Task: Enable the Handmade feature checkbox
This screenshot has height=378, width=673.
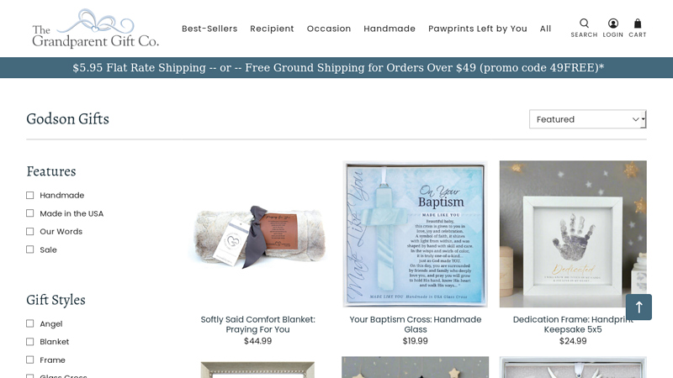Action: (29, 196)
